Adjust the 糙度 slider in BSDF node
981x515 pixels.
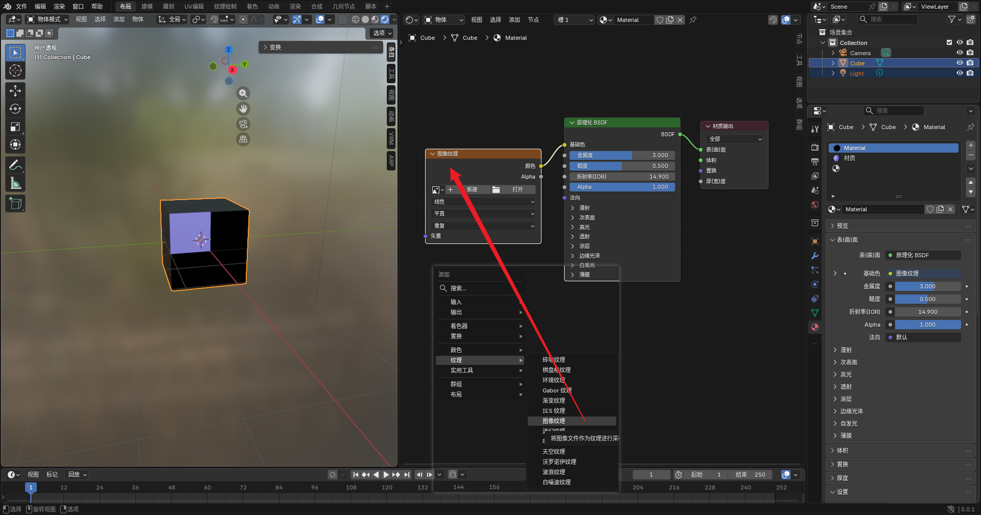(622, 166)
